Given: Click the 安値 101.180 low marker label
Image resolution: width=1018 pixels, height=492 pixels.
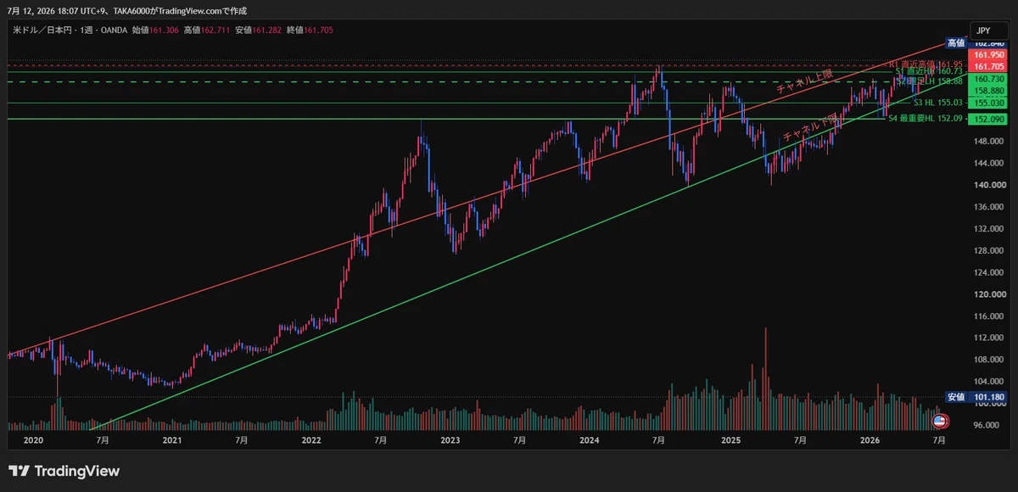Looking at the screenshot, I should coord(976,397).
